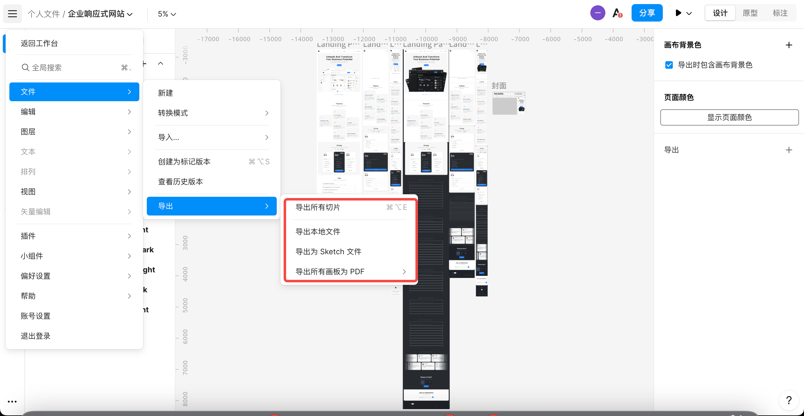Add export setting with plus icon
The image size is (804, 416).
click(789, 150)
